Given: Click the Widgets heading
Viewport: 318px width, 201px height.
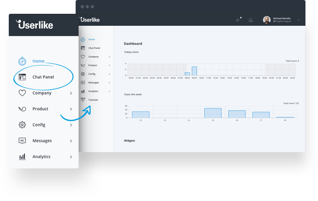Looking at the screenshot, I should 130,140.
